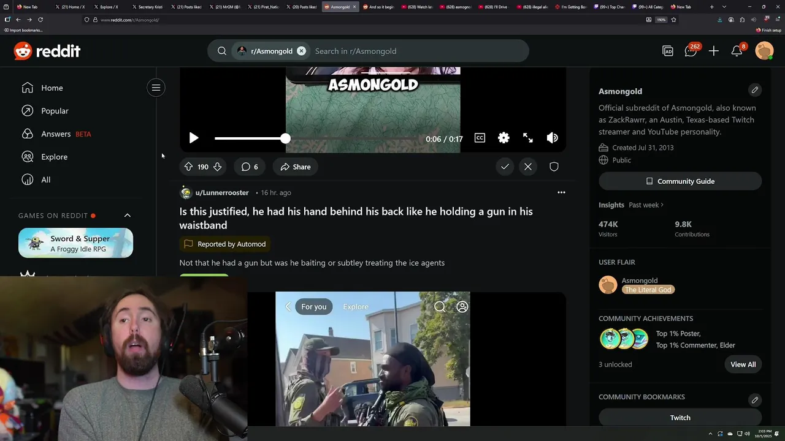Go back in the browser toolbar
The height and width of the screenshot is (441, 785).
point(18,20)
